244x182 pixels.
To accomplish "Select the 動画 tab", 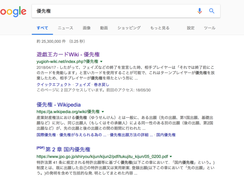I will [104, 28].
